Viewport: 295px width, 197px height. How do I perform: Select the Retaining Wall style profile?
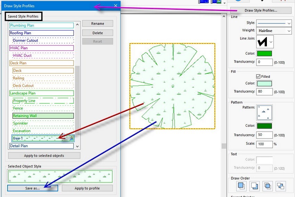click(43, 116)
